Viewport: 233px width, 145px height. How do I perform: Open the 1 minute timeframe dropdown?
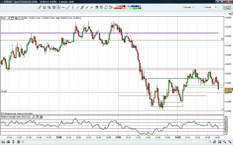pos(210,7)
